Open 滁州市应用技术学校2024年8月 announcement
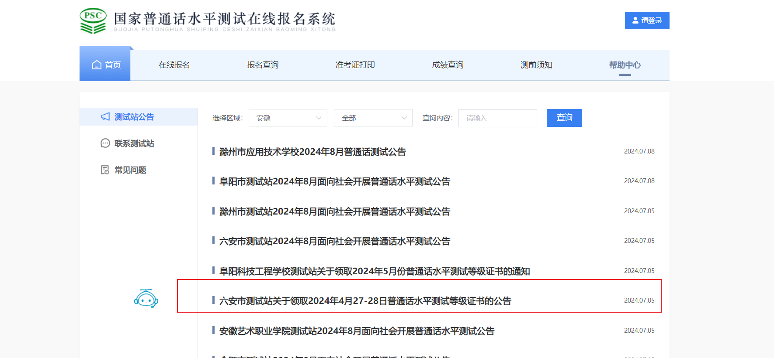The width and height of the screenshot is (774, 358). [312, 152]
